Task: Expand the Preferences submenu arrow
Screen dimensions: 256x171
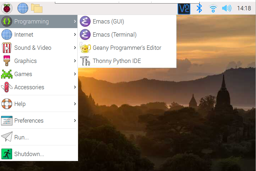Action: [x=75, y=121]
